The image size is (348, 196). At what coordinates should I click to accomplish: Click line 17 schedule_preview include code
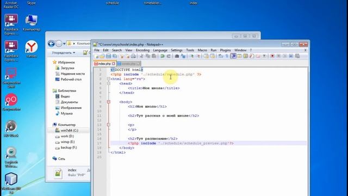(181, 143)
